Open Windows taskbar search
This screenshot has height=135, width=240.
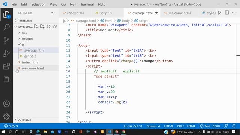click(10, 132)
